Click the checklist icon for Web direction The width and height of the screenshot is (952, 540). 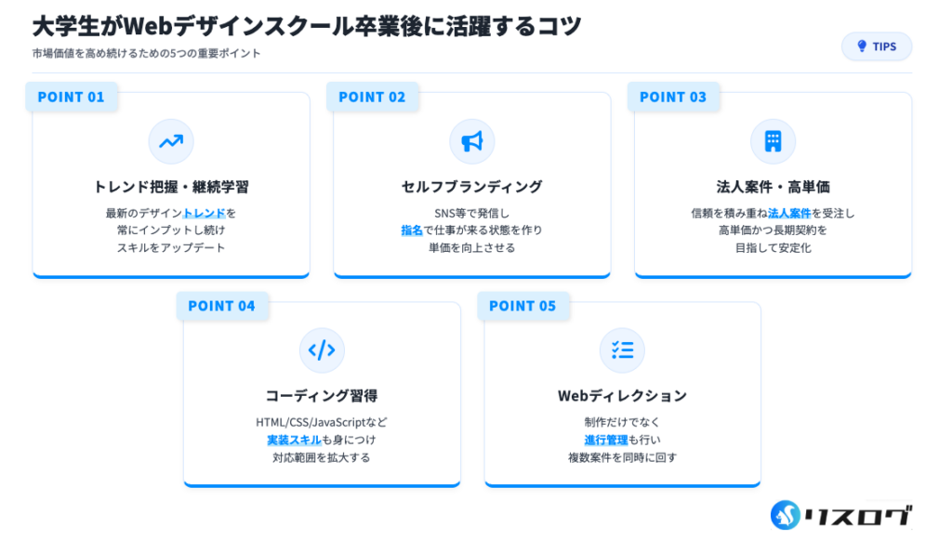(622, 350)
